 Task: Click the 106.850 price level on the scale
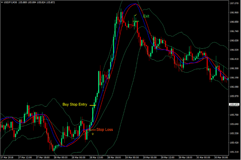point(234,22)
